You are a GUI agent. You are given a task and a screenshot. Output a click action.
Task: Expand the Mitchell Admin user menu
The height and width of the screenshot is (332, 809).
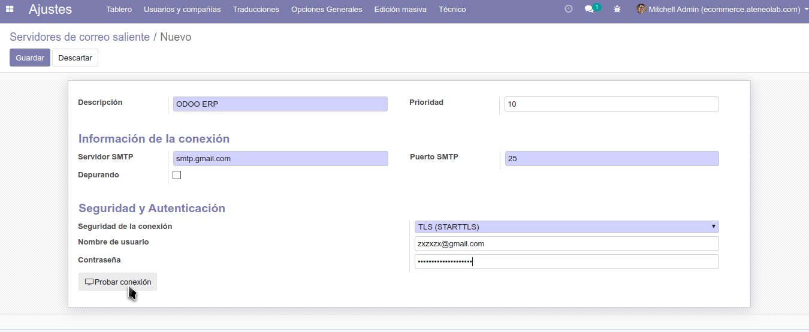(x=722, y=10)
